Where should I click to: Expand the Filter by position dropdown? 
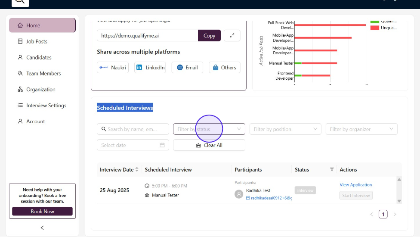[x=285, y=129]
